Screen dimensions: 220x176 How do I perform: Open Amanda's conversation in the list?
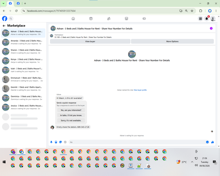click(x=23, y=42)
